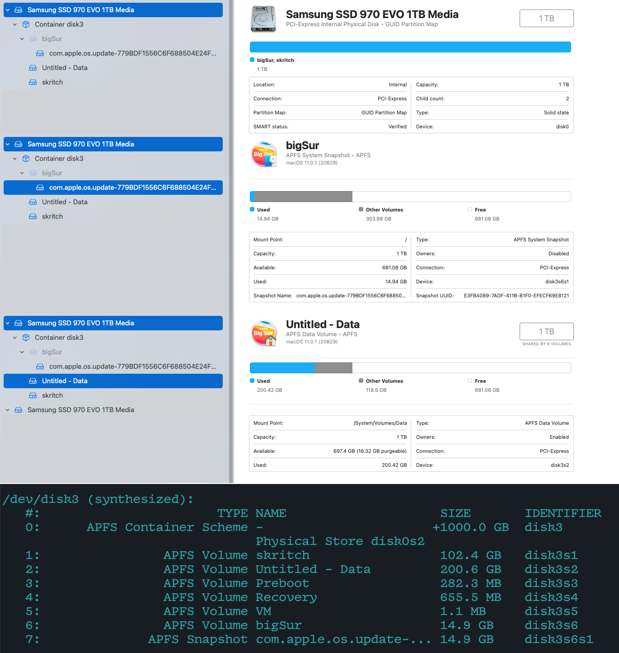Click the blue legend dot beside 'bigSur, skritch'
The width and height of the screenshot is (619, 653).
point(252,60)
